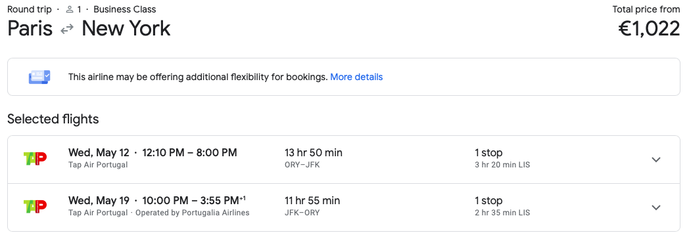The width and height of the screenshot is (689, 237).
Task: Click the 3 hr 20 min LIS layover
Action: click(x=502, y=165)
